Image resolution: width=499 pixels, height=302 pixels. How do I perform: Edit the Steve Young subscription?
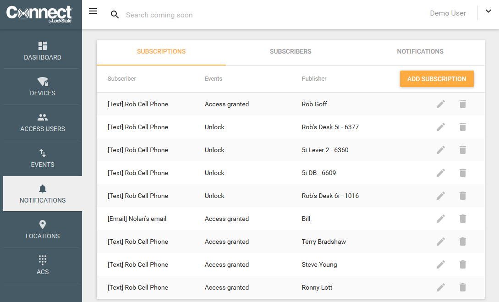(441, 264)
